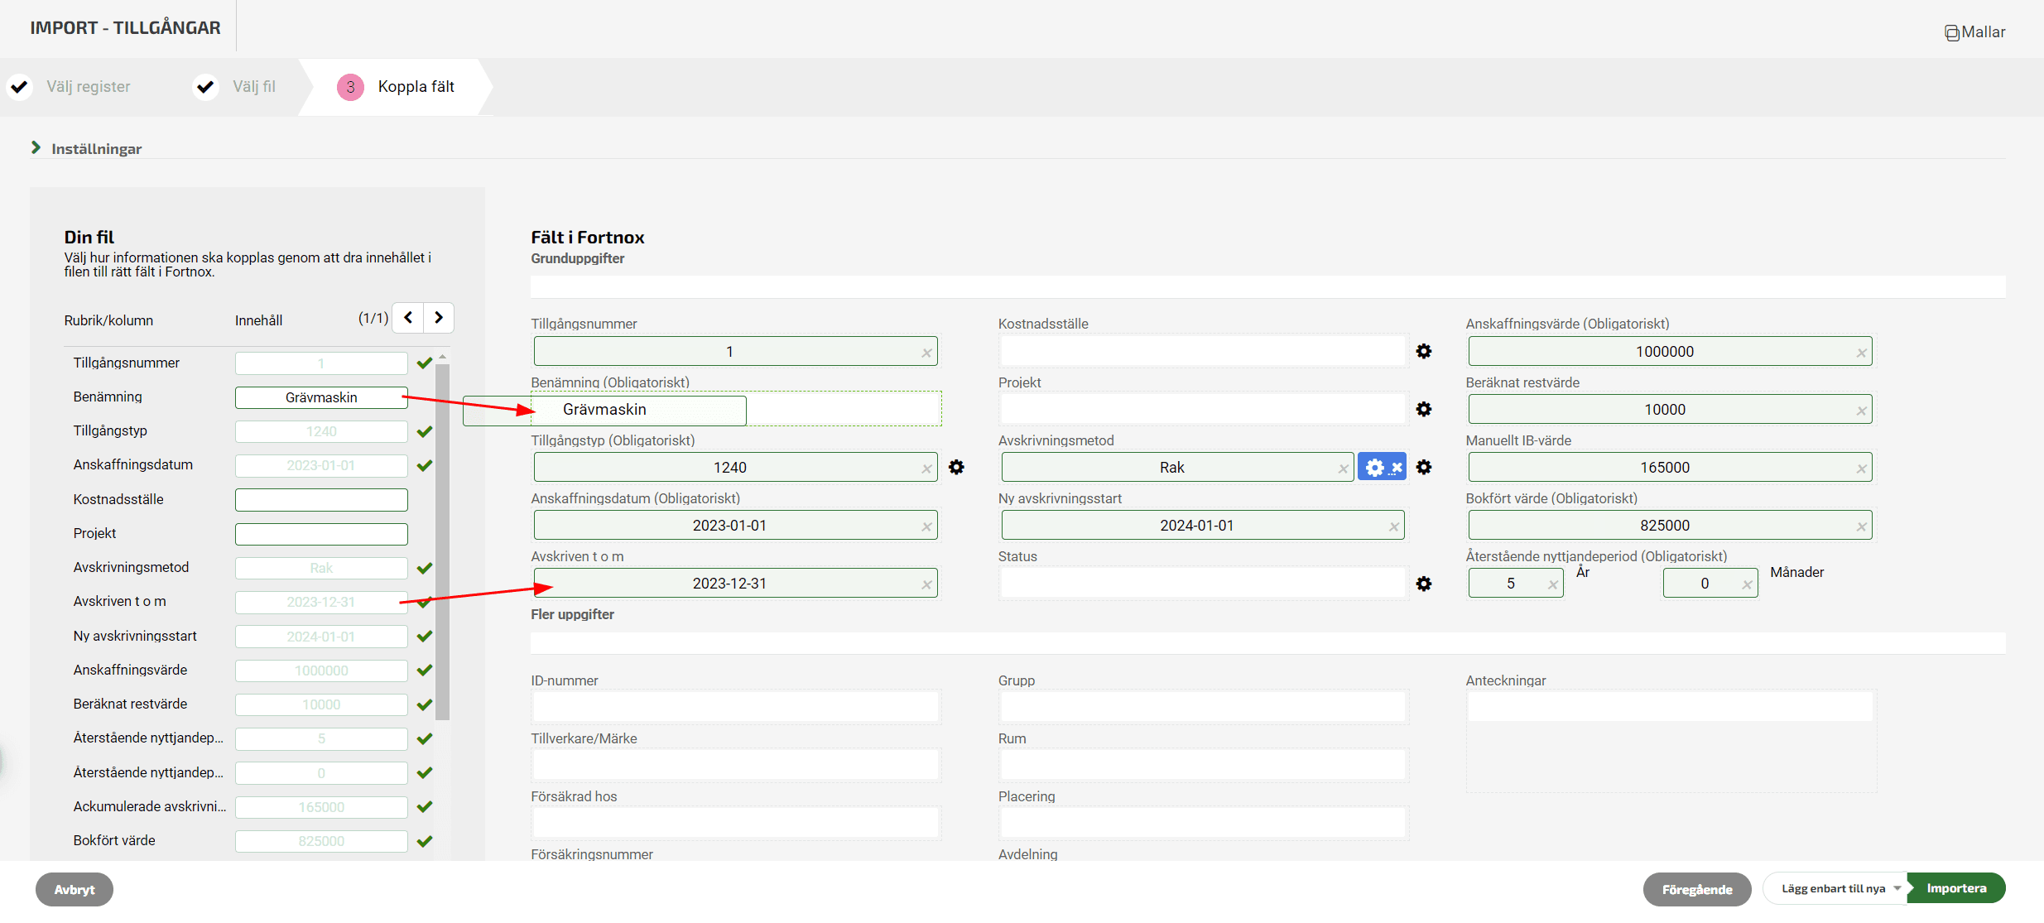Click the Placering field

[1203, 823]
